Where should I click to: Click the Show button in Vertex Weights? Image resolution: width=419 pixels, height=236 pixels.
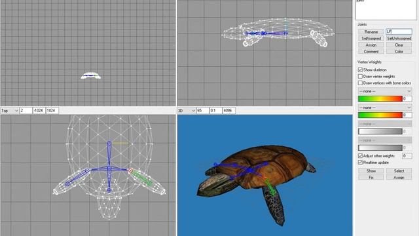tap(371, 170)
